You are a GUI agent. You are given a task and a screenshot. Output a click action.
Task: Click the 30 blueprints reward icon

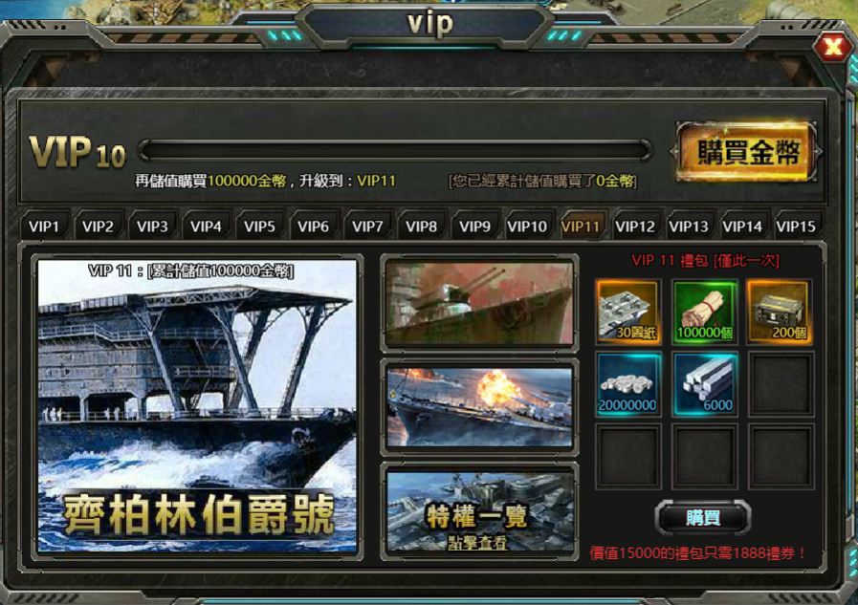coord(628,312)
